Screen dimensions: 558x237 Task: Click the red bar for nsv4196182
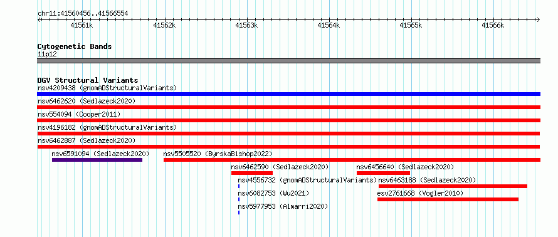[288, 134]
